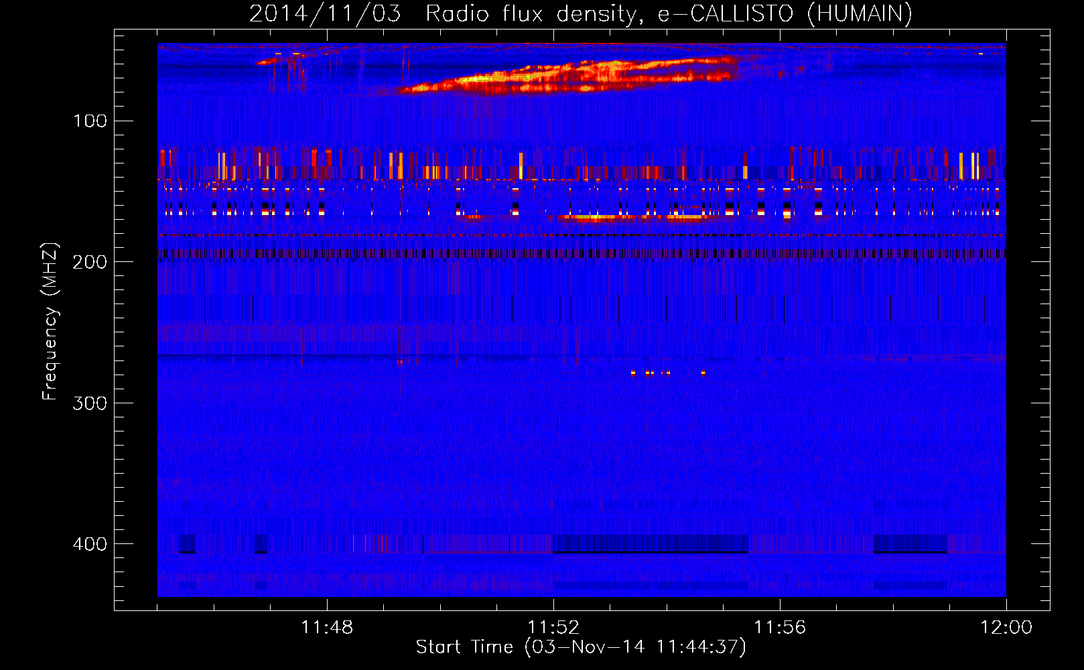Viewport: 1084px width, 670px height.
Task: Click the "Frequency (MHZ)" axis label
Action: point(50,322)
